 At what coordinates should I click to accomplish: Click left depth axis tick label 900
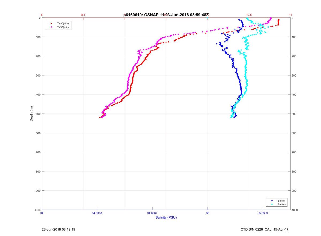(38, 191)
